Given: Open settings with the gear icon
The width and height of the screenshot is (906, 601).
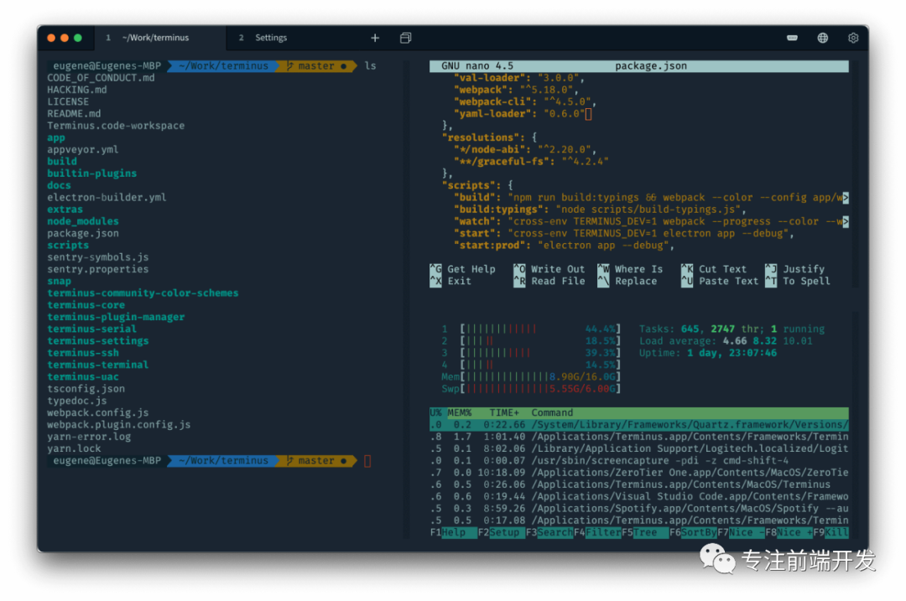Looking at the screenshot, I should (x=853, y=38).
